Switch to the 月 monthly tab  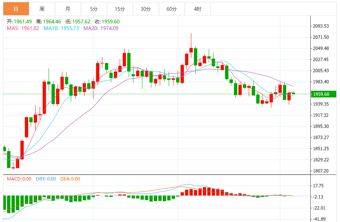pos(68,9)
